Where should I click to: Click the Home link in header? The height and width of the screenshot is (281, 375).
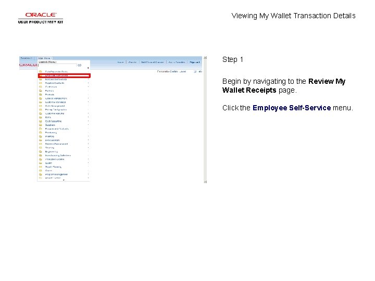(120, 62)
